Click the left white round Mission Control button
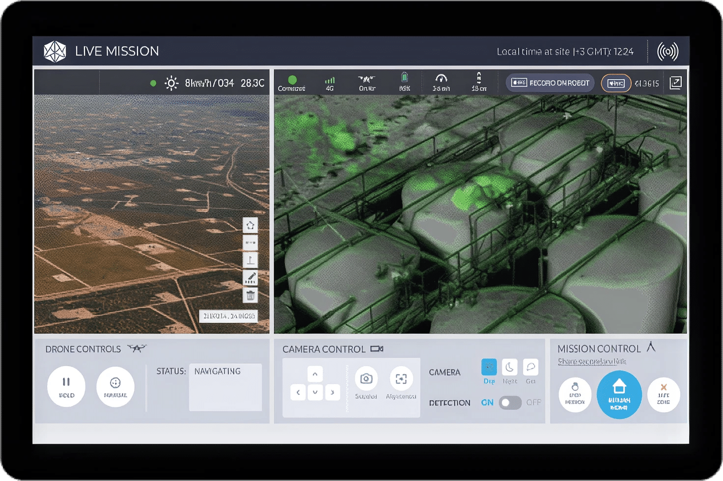 pyautogui.click(x=575, y=395)
